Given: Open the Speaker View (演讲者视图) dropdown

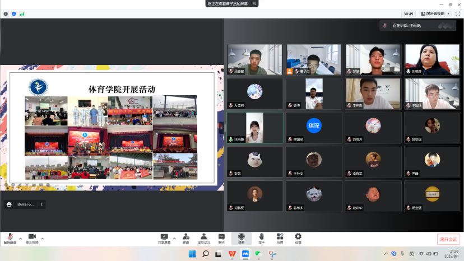Looking at the screenshot, I should coord(435,13).
